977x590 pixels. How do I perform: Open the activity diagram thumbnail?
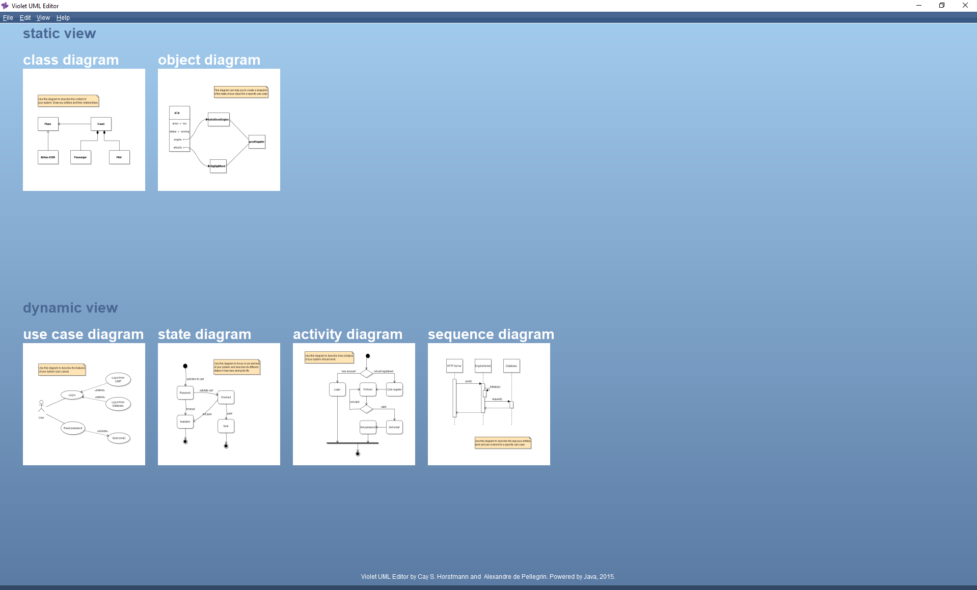click(x=354, y=404)
